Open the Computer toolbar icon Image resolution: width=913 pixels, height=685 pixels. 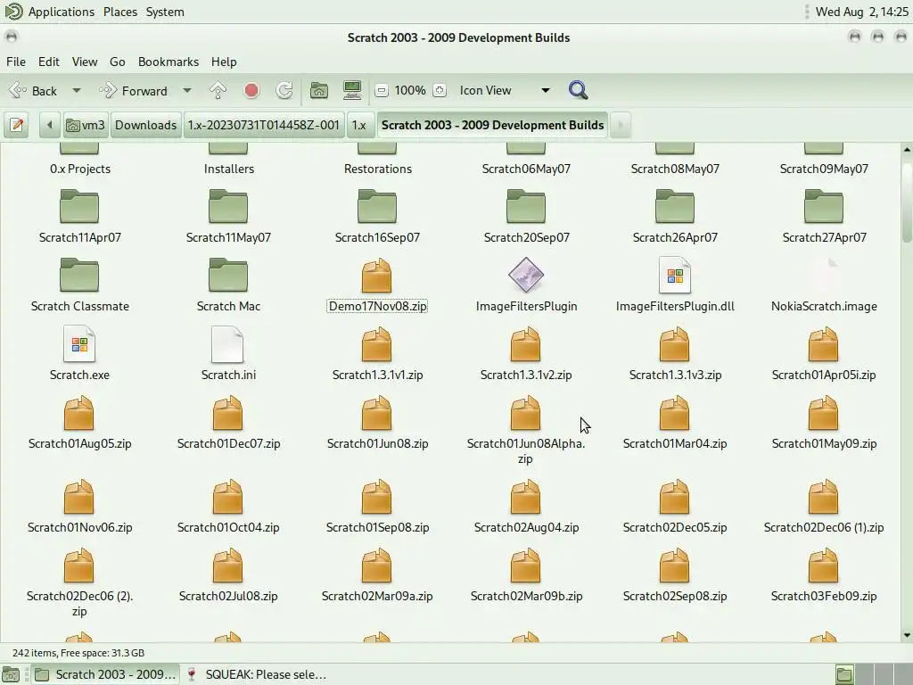[x=352, y=90]
